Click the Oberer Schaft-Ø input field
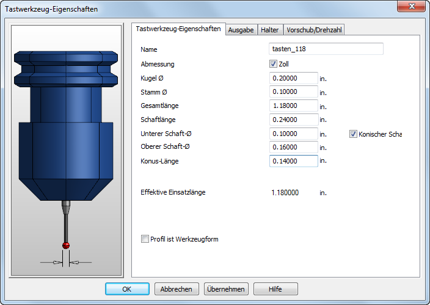This screenshot has width=430, height=305. tap(293, 147)
